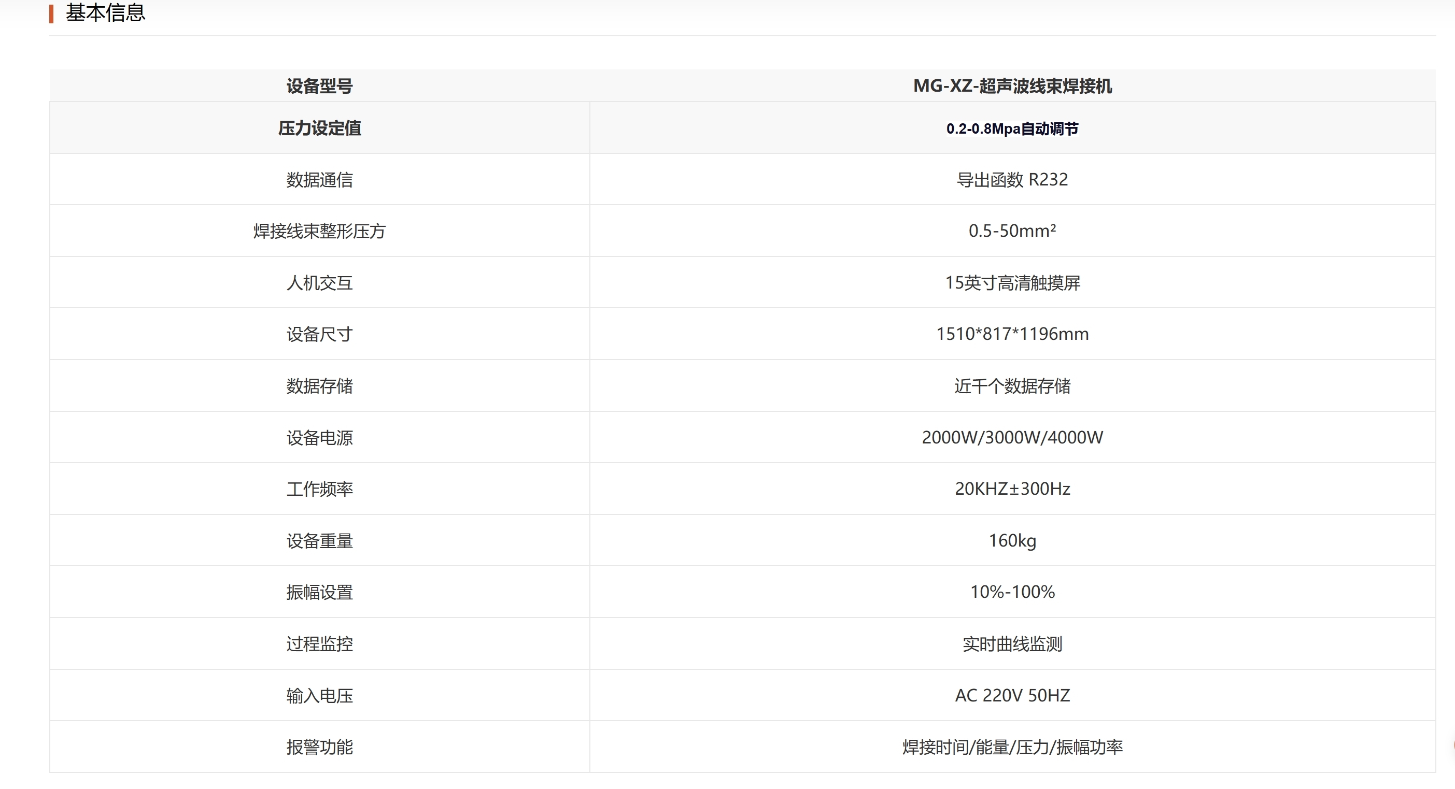The height and width of the screenshot is (789, 1455).
Task: Select the 振幅设置 value 10%-100%
Action: click(x=1014, y=592)
